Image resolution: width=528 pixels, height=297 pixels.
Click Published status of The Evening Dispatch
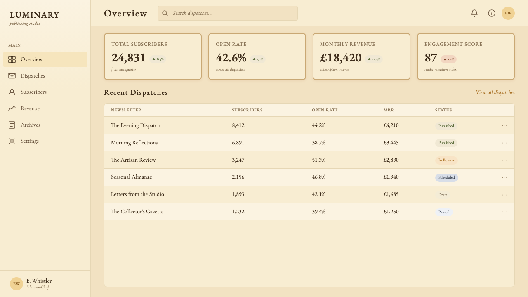pos(446,126)
